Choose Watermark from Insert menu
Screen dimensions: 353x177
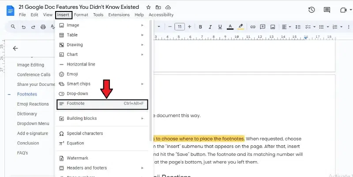click(101, 158)
